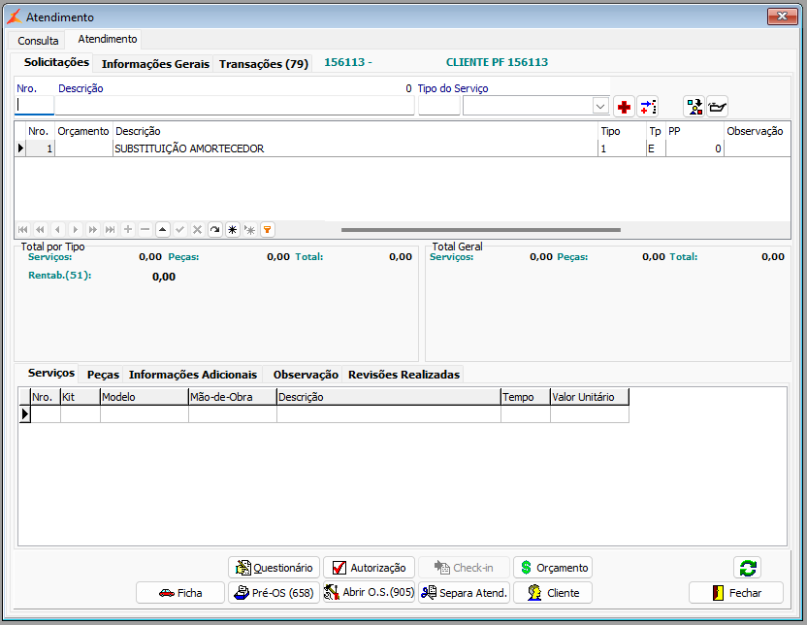The image size is (807, 625).
Task: Jump back with double-left navigator arrow
Action: (40, 230)
